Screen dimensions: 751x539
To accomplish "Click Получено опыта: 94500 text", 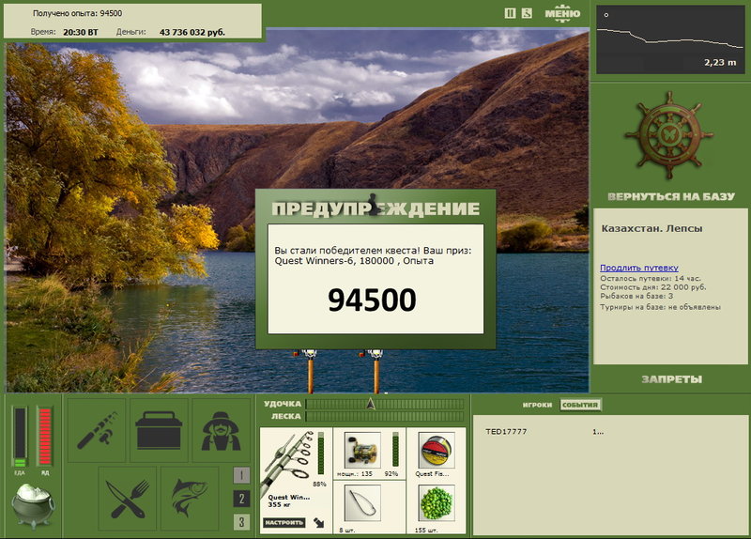I will [77, 13].
